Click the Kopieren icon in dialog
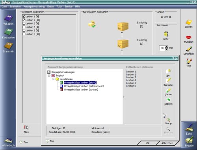Viewport: 197px width, 150px height. click(x=168, y=101)
